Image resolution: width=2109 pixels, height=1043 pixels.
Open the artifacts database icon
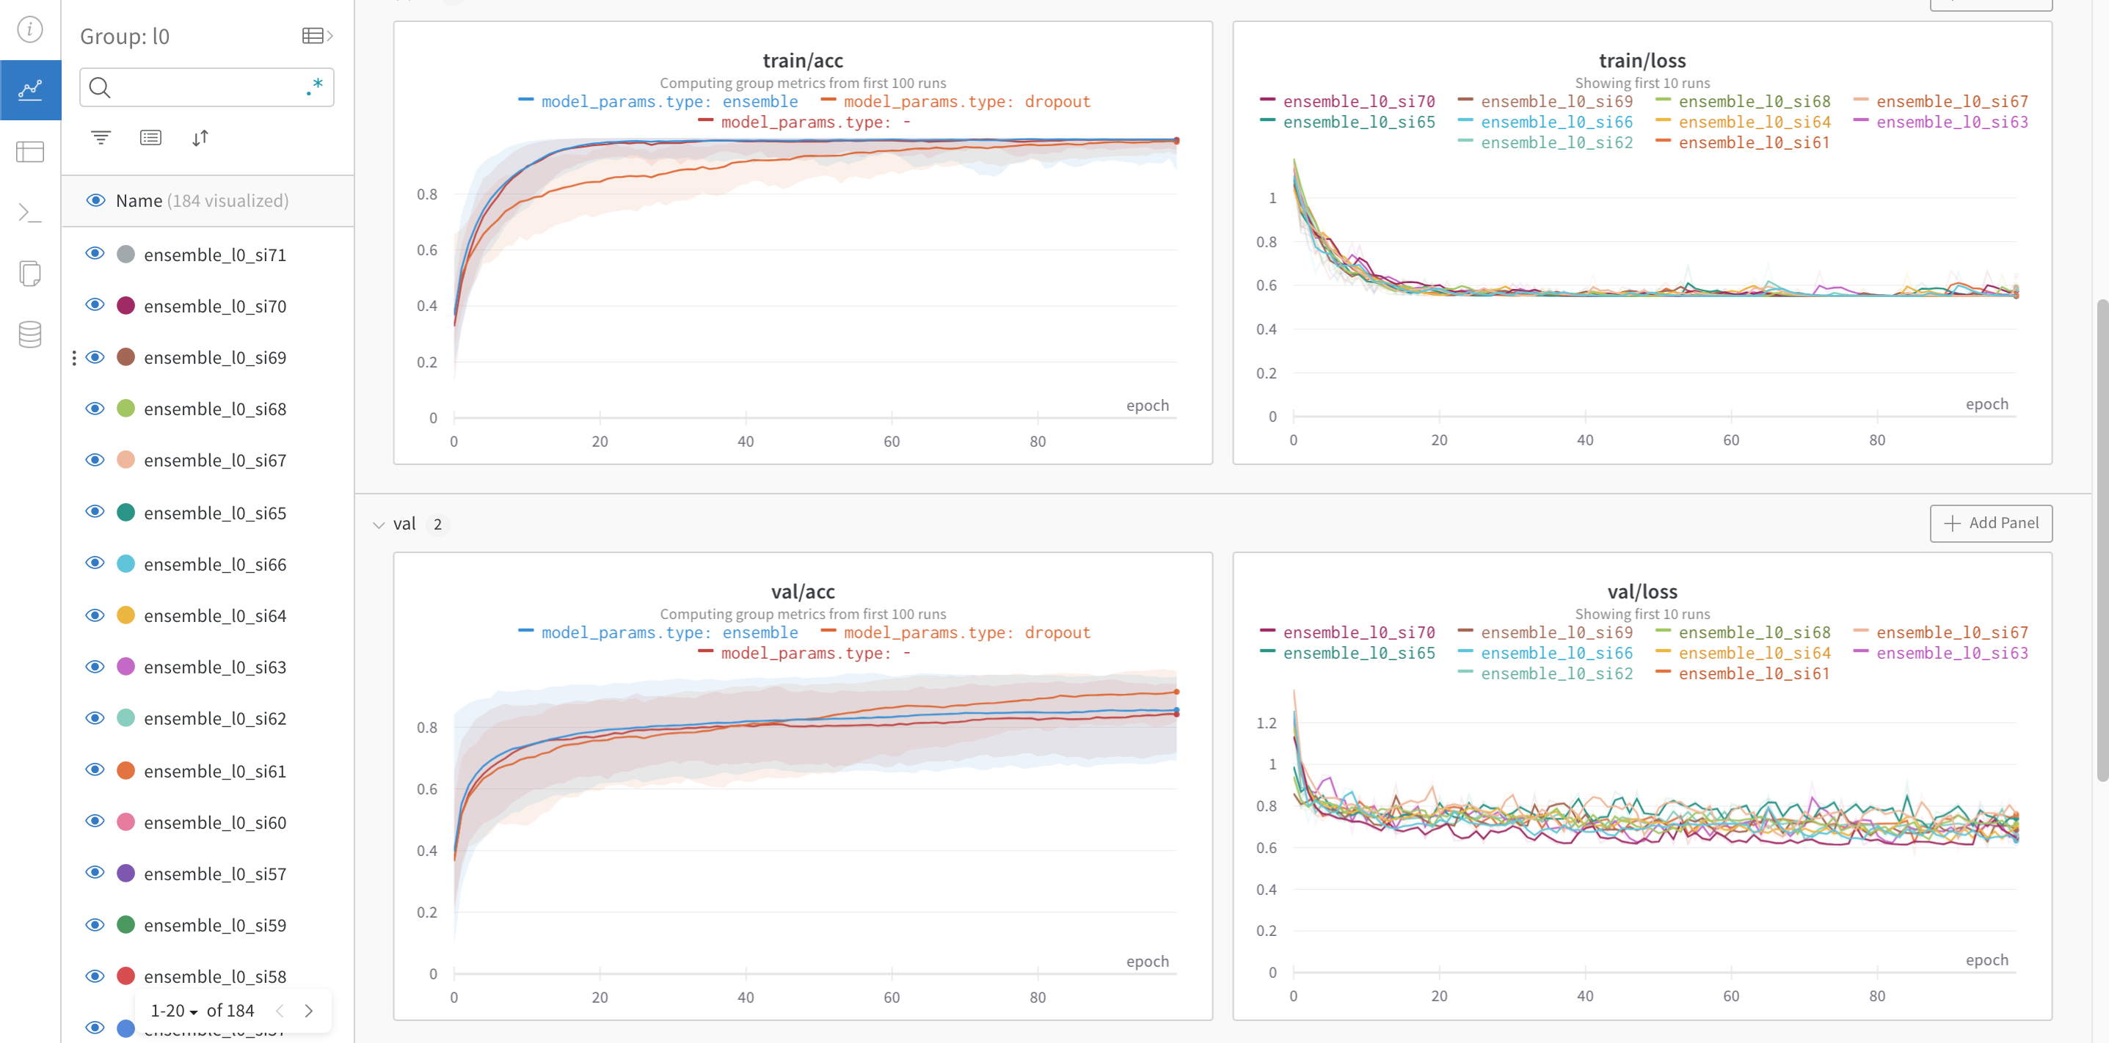coord(29,334)
